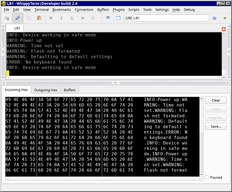Click the grid style toolbar icon
The height and width of the screenshot is (192, 232).
93,18
